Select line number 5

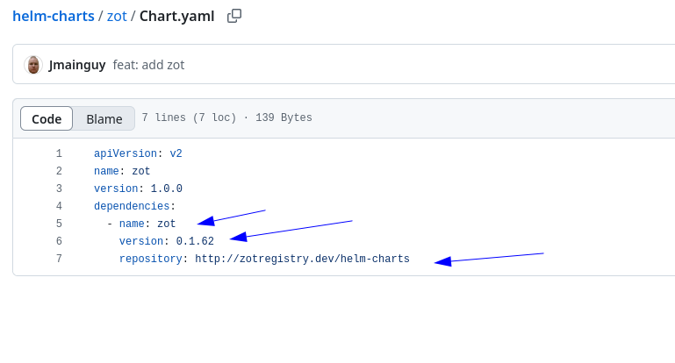[59, 224]
